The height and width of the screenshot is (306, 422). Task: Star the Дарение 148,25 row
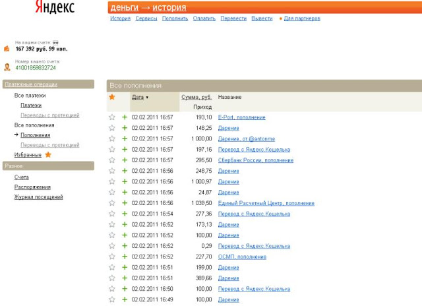(112, 128)
